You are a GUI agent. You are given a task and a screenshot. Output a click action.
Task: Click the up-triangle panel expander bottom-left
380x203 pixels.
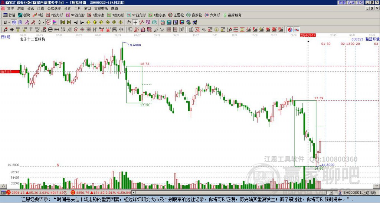point(3,186)
